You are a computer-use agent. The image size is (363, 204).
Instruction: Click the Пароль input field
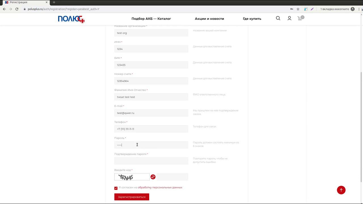[151, 145]
